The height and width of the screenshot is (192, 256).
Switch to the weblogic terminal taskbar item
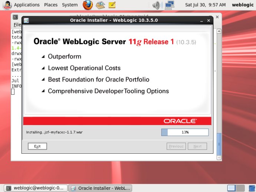coord(36,188)
